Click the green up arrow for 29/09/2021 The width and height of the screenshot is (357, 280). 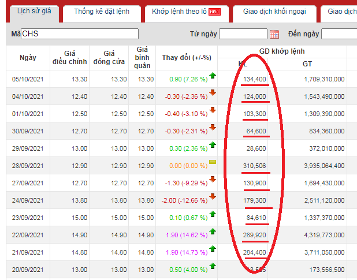pos(213,145)
